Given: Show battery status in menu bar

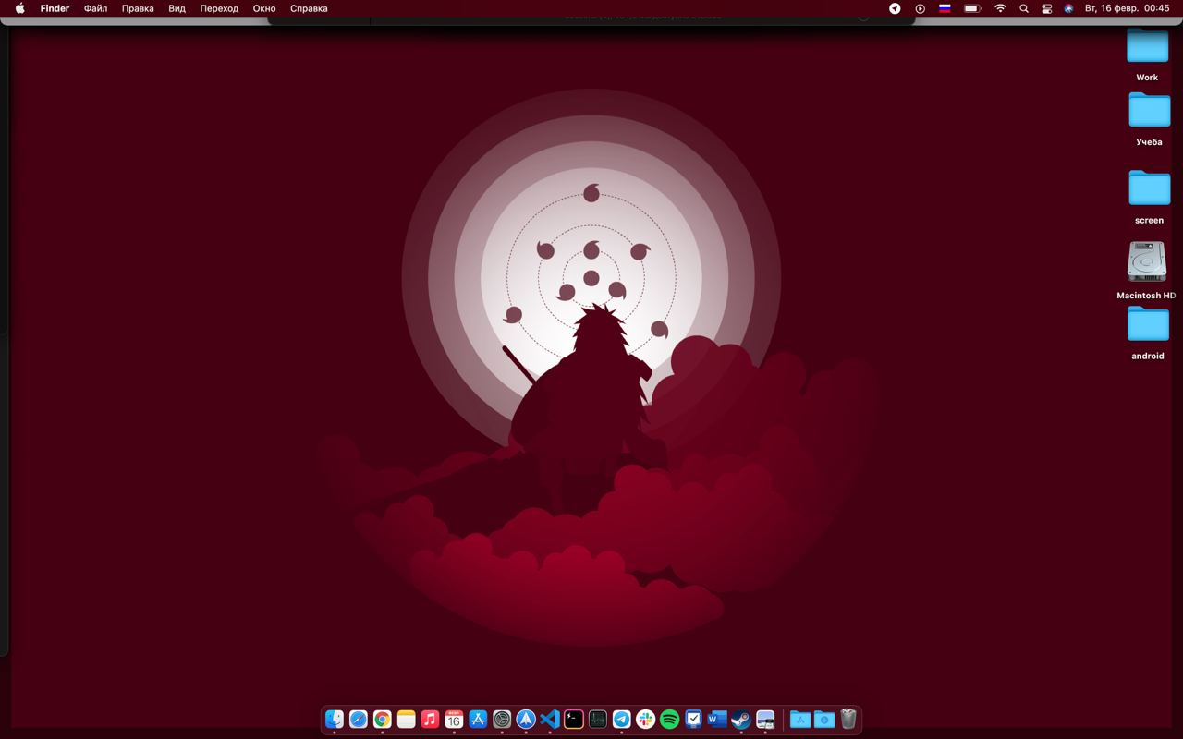Looking at the screenshot, I should 972,8.
